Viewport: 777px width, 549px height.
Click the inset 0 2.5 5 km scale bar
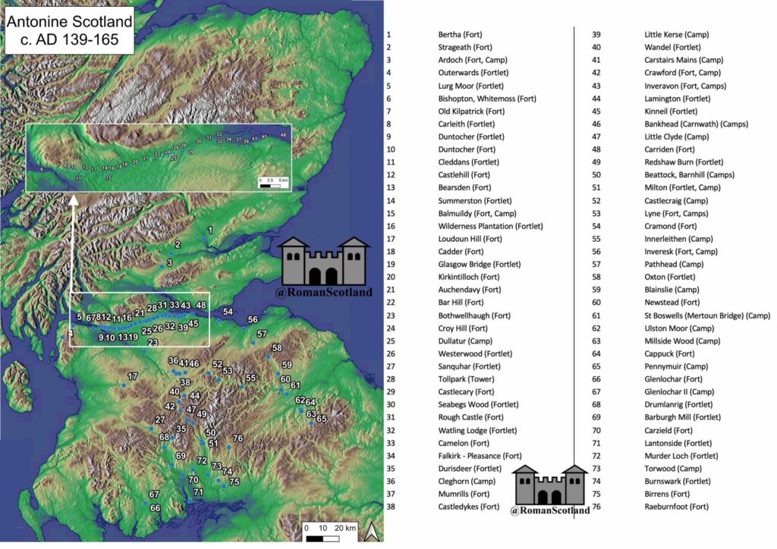pos(273,183)
